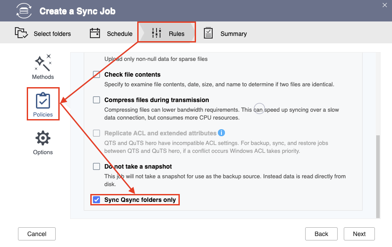Click the Schedule calendar icon
392x247 pixels.
click(x=95, y=33)
